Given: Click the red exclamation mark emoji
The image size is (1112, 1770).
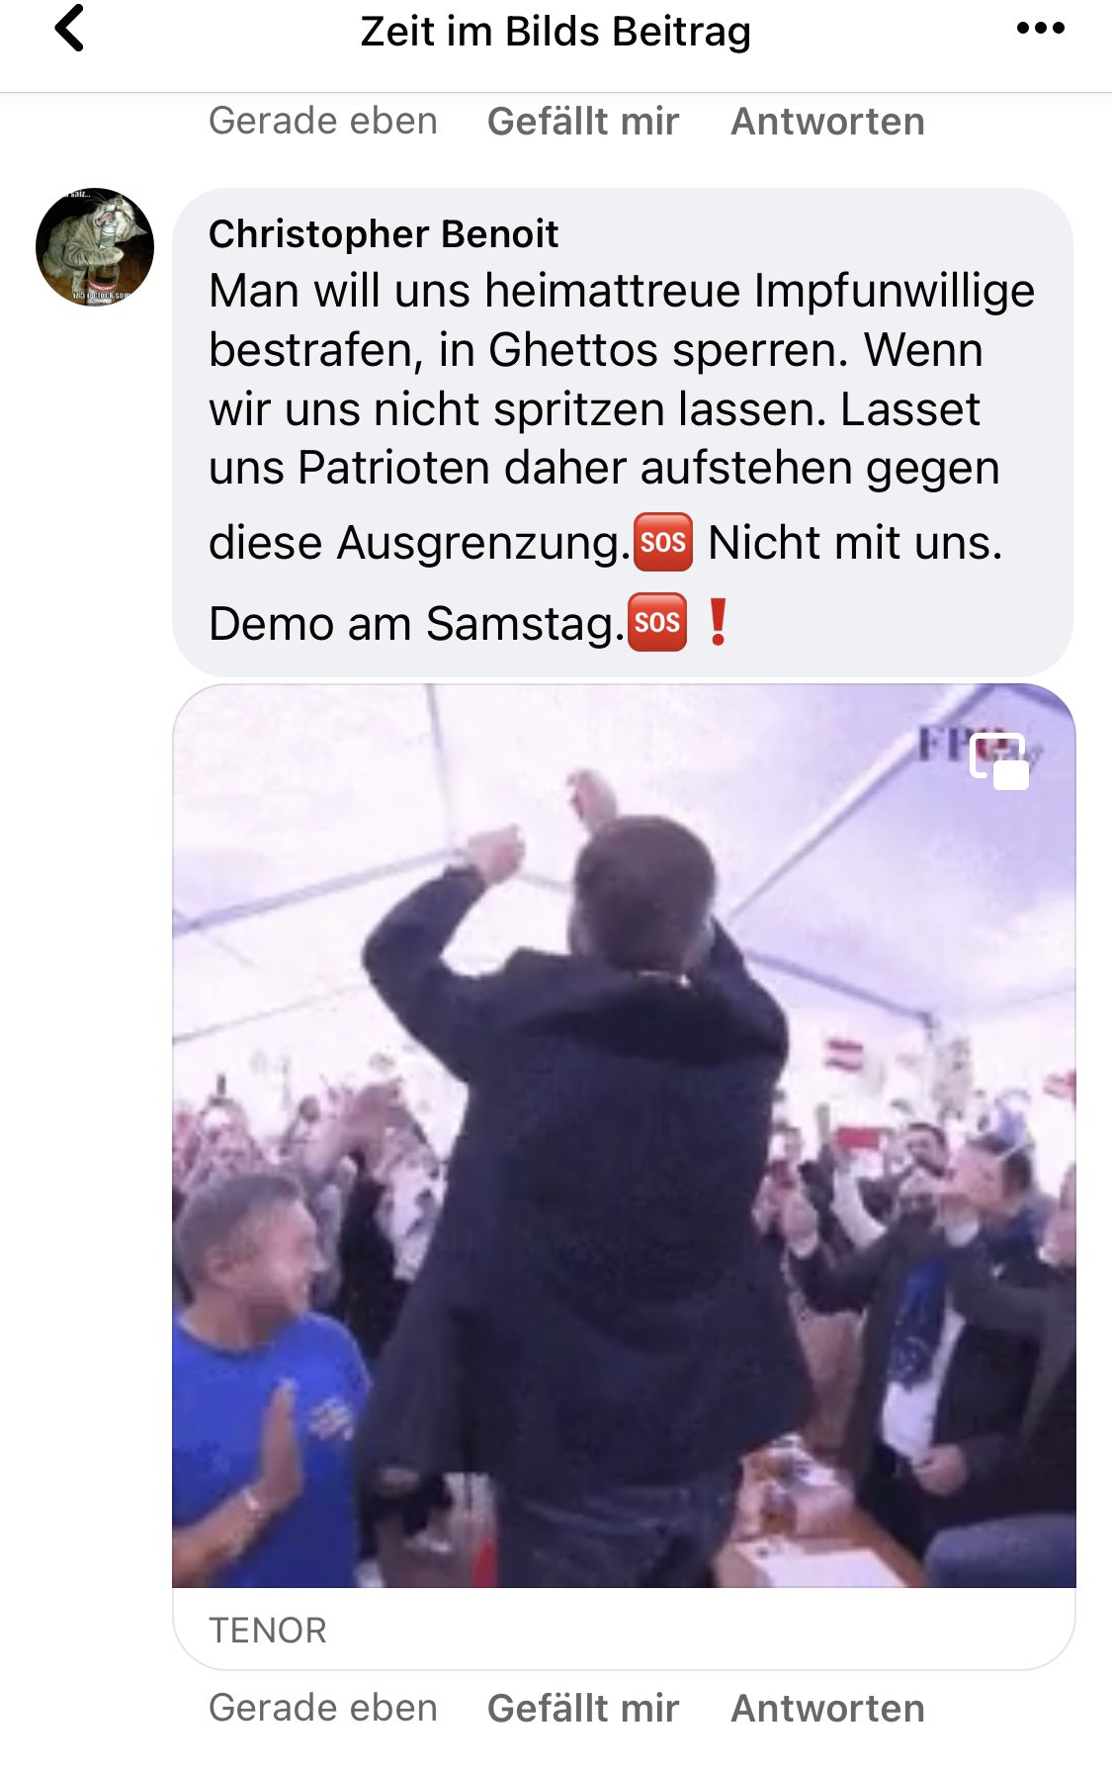Looking at the screenshot, I should (x=719, y=623).
